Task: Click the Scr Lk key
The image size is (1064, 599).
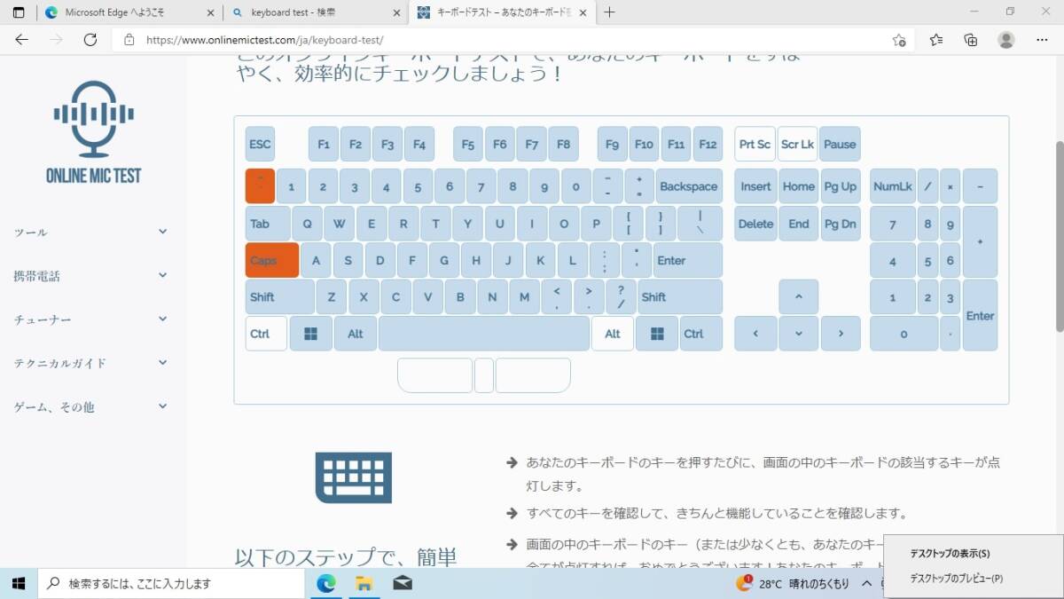Action: [x=797, y=144]
